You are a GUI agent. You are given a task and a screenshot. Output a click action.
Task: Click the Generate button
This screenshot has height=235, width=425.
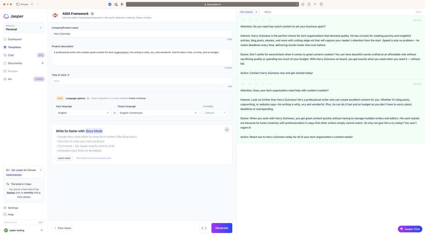click(x=222, y=228)
